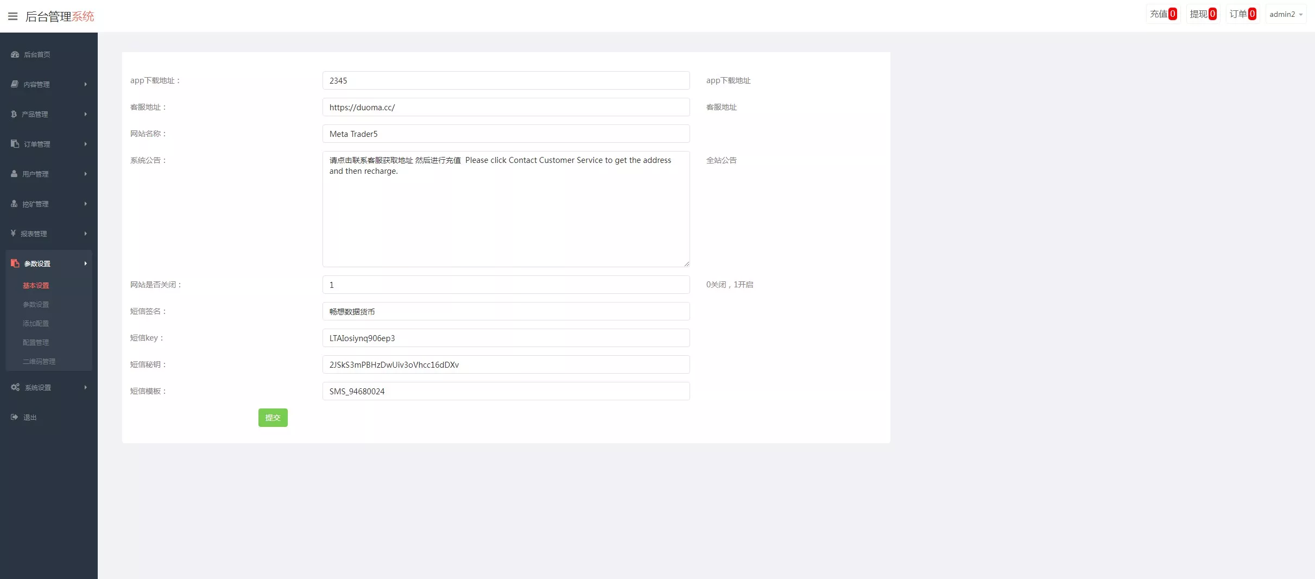Expand the 内容管理 submenu arrow
Image resolution: width=1315 pixels, height=579 pixels.
(x=85, y=84)
